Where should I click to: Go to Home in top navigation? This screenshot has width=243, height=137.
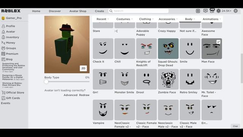click(x=36, y=11)
